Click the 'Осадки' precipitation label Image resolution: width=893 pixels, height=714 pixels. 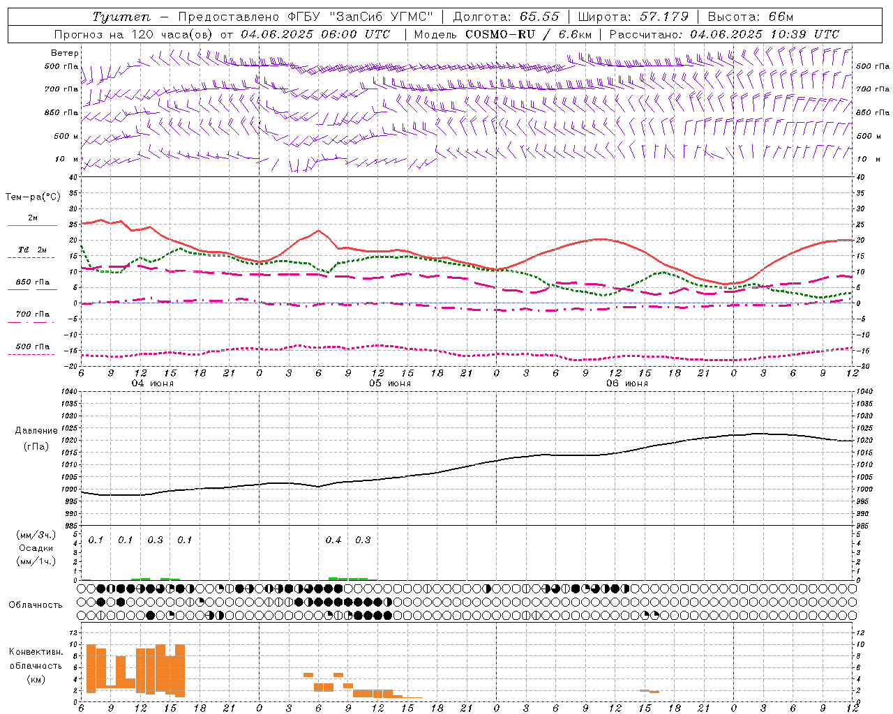point(36,548)
